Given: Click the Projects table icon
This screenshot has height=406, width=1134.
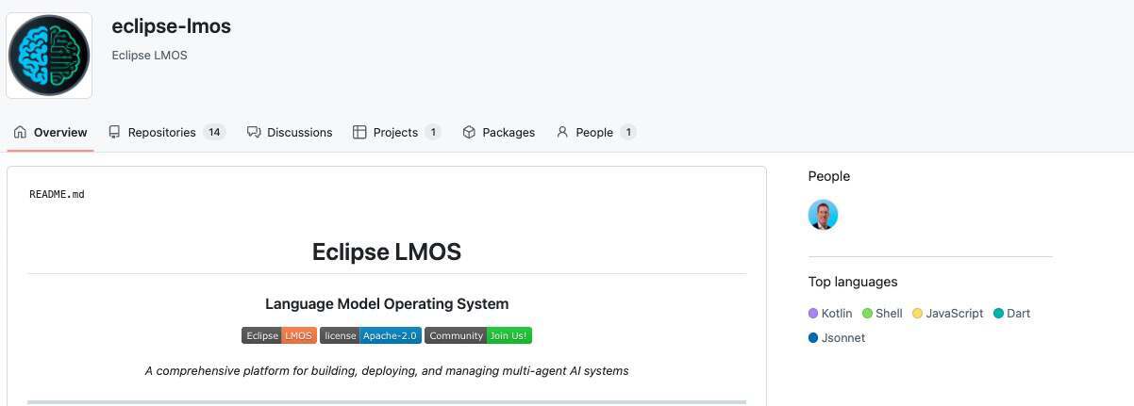Looking at the screenshot, I should point(359,133).
